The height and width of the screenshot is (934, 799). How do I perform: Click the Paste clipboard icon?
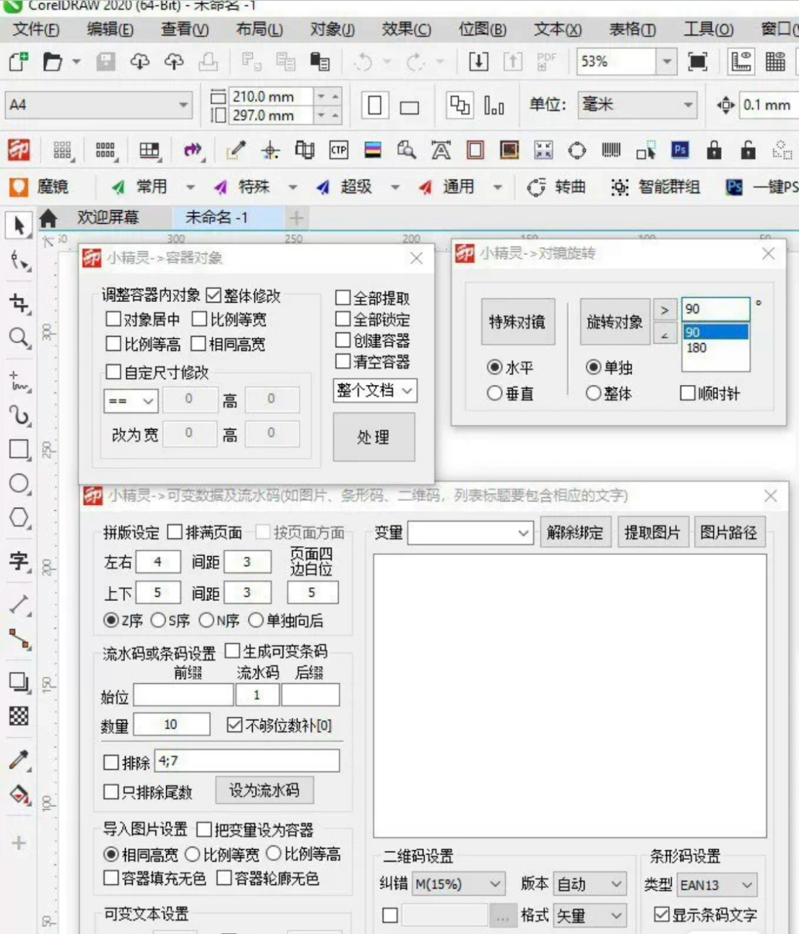(x=320, y=62)
